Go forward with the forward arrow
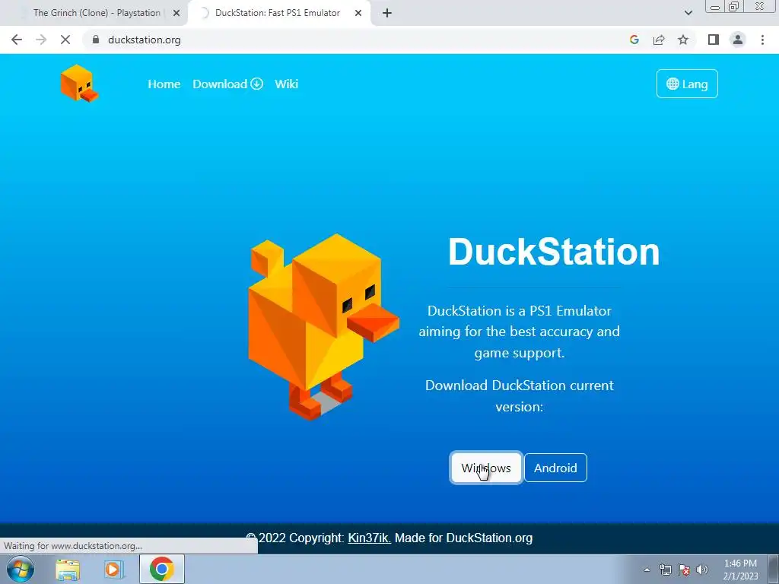 coord(41,40)
